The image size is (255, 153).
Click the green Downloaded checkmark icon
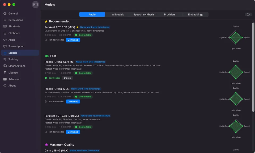pyautogui.click(x=46, y=78)
